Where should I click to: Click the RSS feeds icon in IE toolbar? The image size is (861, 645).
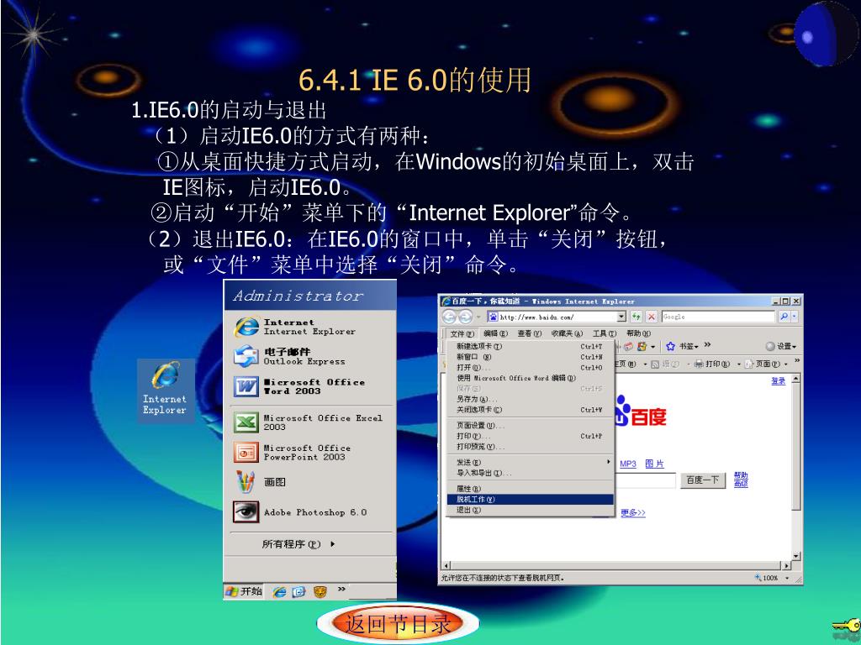(x=654, y=364)
